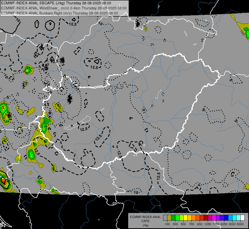
Task: Select the pale cyan swatch before white
Action: point(239,218)
